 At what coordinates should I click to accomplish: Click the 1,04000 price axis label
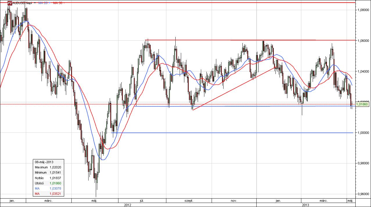click(x=363, y=71)
